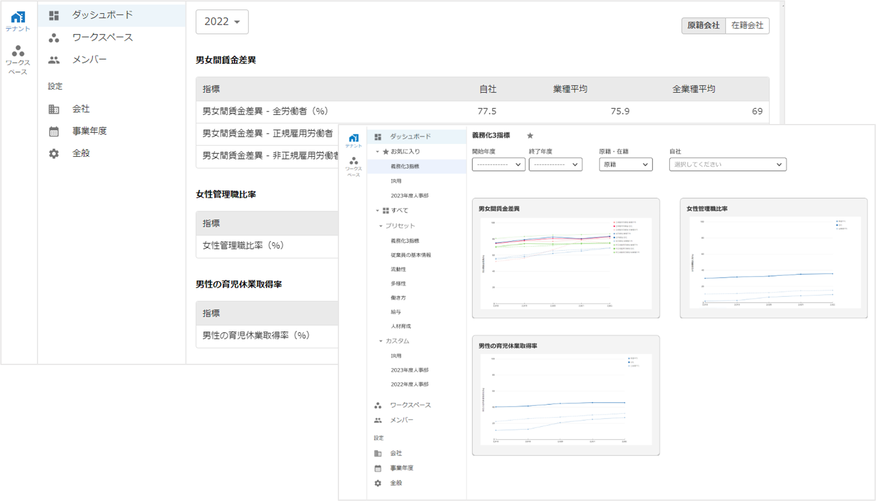Click the 事業年度 calendar icon in back sidebar

point(54,132)
